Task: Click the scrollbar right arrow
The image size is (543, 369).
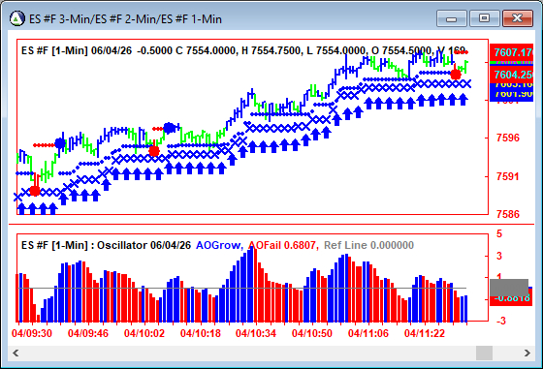Action: tap(527, 354)
